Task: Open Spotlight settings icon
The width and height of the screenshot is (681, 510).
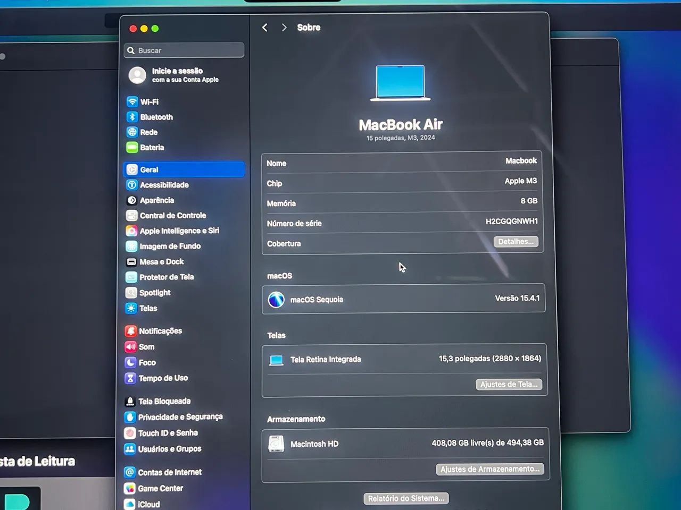Action: 131,293
